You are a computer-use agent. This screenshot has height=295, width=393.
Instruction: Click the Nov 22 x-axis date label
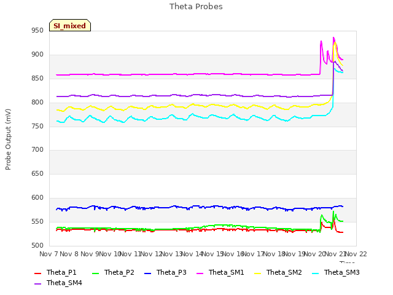pos(356,254)
